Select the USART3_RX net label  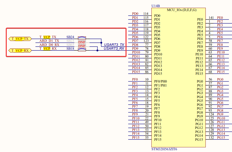click(x=114, y=48)
